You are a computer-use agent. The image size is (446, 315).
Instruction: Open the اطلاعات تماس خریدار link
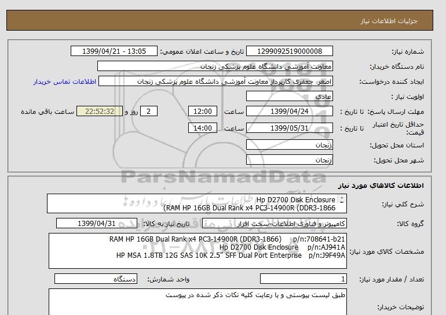click(x=64, y=81)
